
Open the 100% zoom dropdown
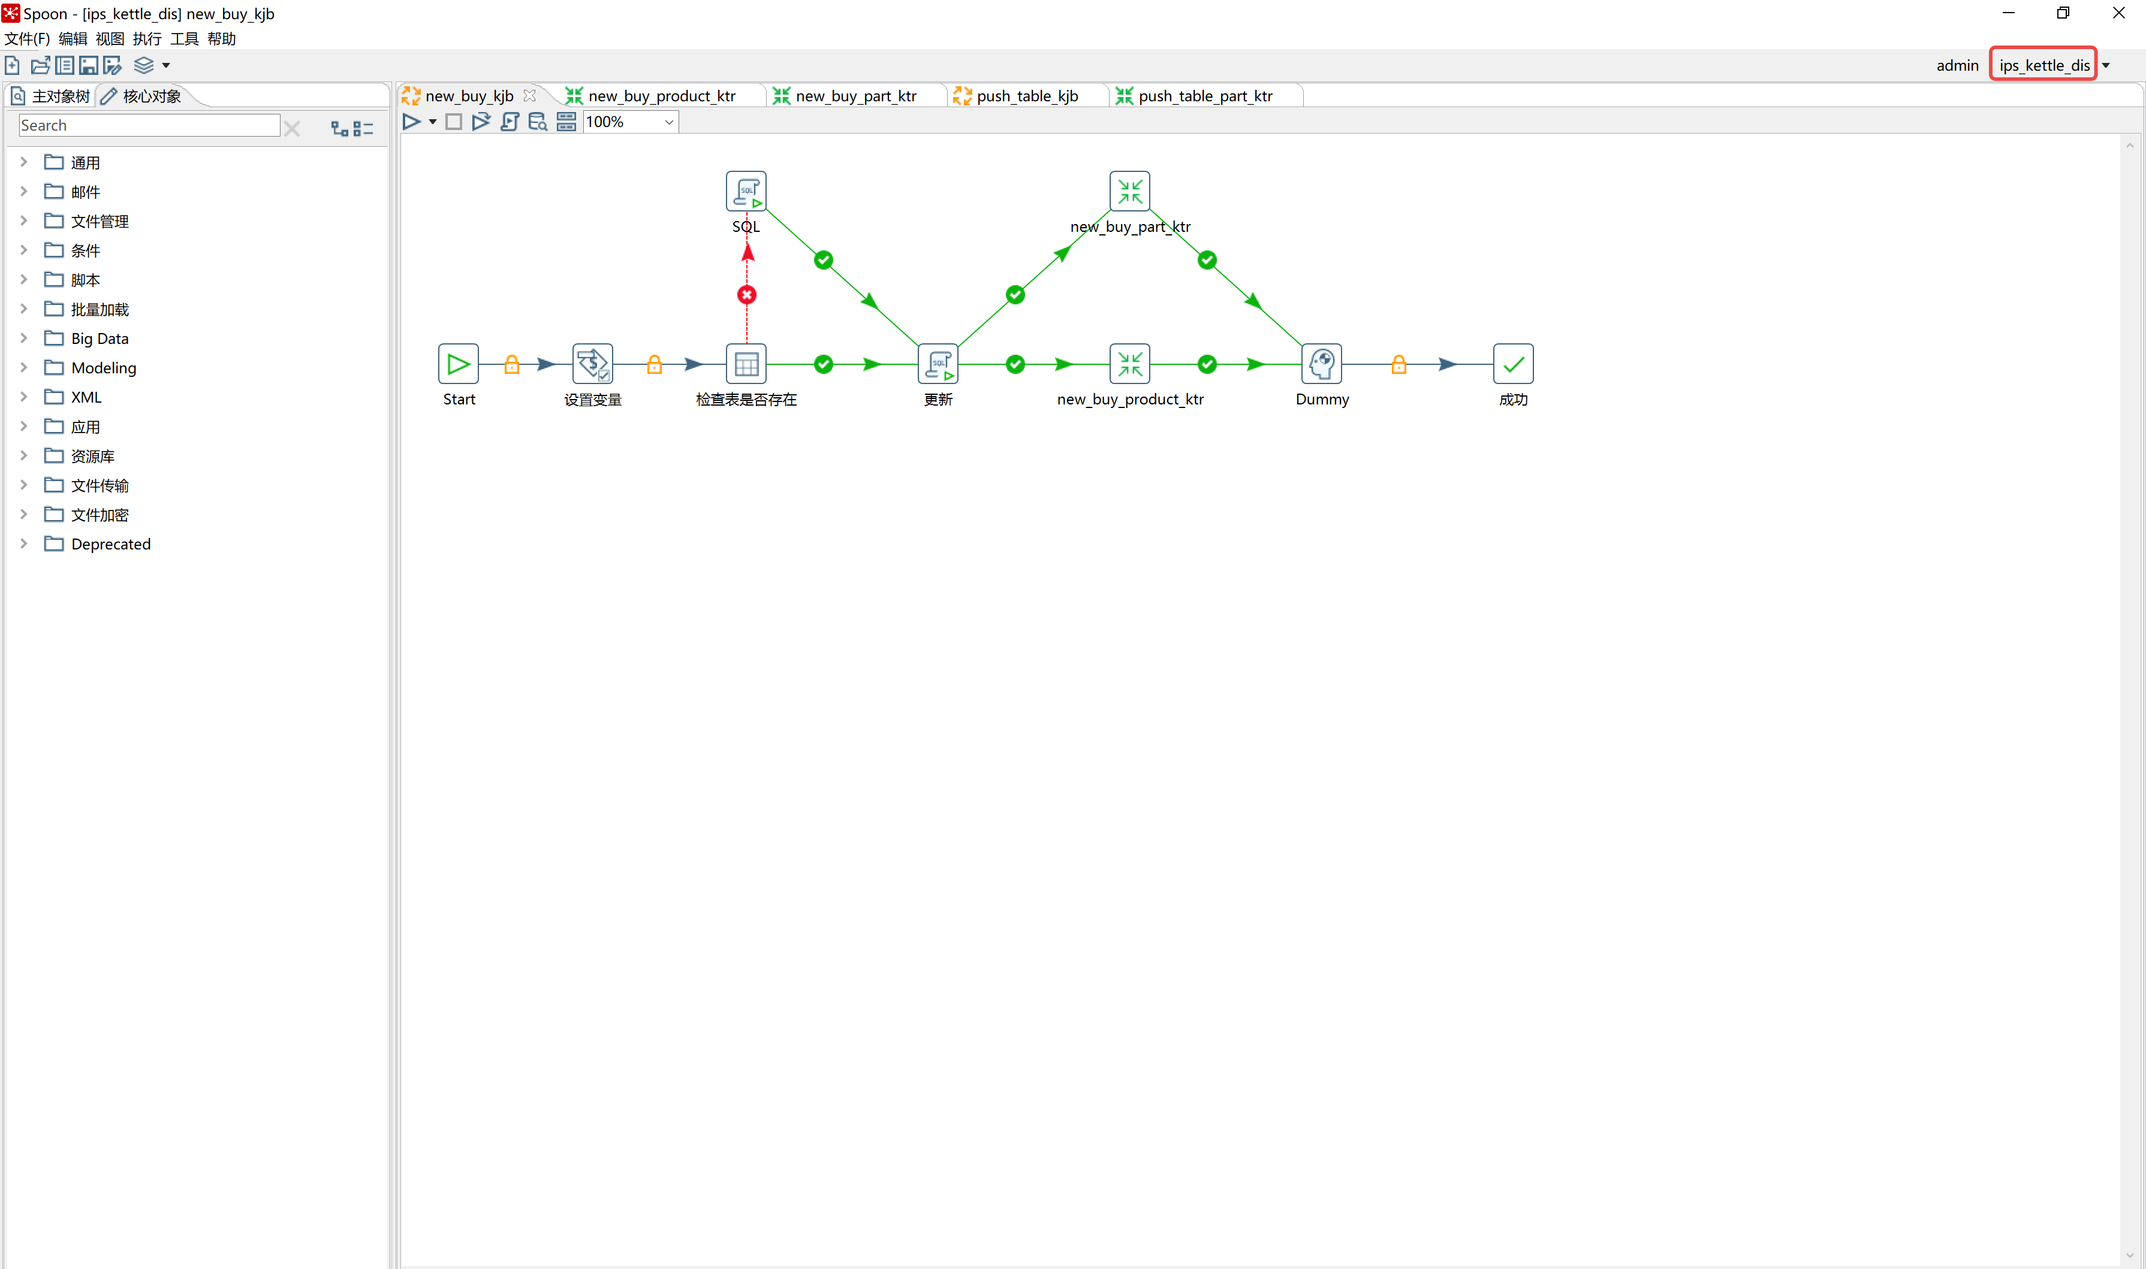(x=669, y=122)
